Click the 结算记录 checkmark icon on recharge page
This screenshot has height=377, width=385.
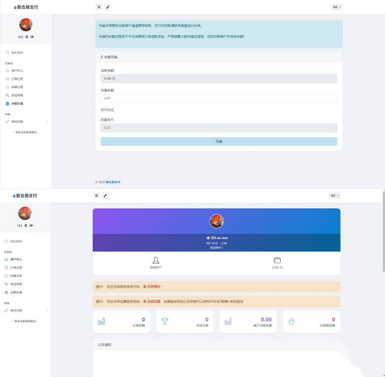click(x=7, y=87)
